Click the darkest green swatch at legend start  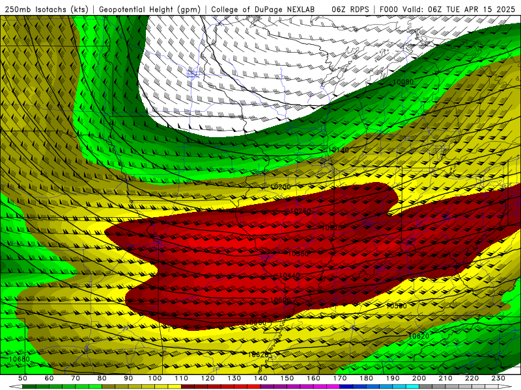29,386
